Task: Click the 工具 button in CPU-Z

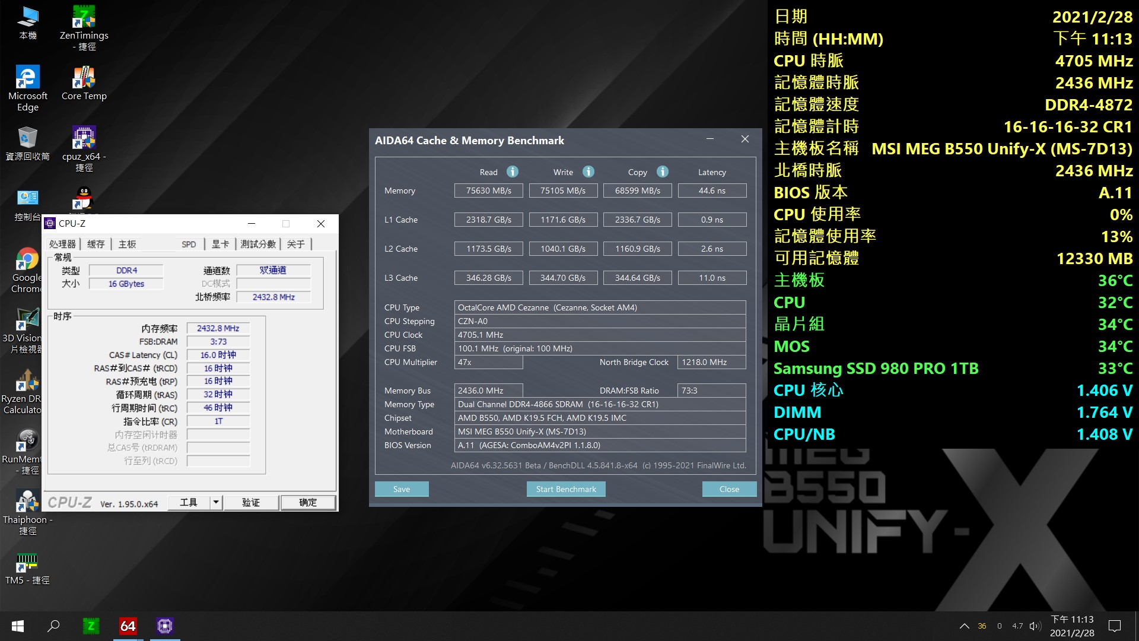Action: point(189,502)
